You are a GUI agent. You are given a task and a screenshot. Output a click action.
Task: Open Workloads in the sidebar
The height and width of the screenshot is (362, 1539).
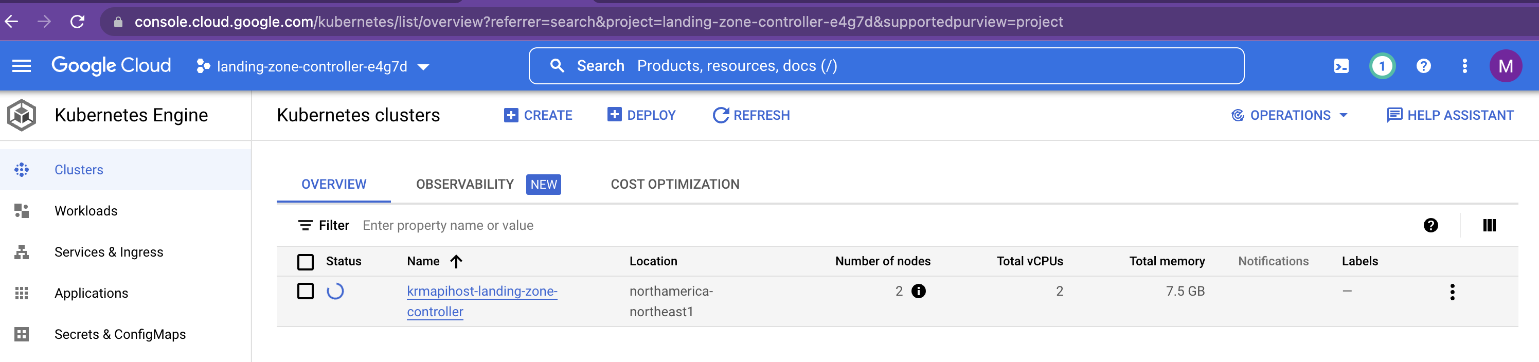[85, 211]
